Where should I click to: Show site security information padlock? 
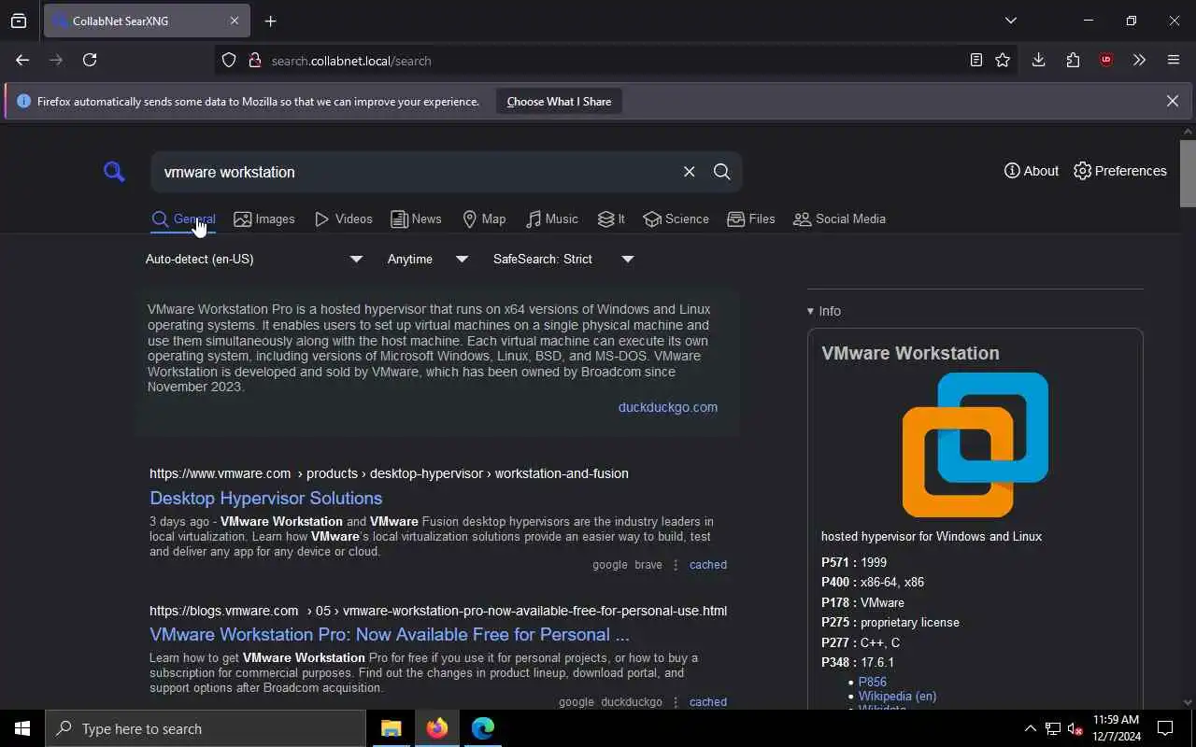click(254, 61)
